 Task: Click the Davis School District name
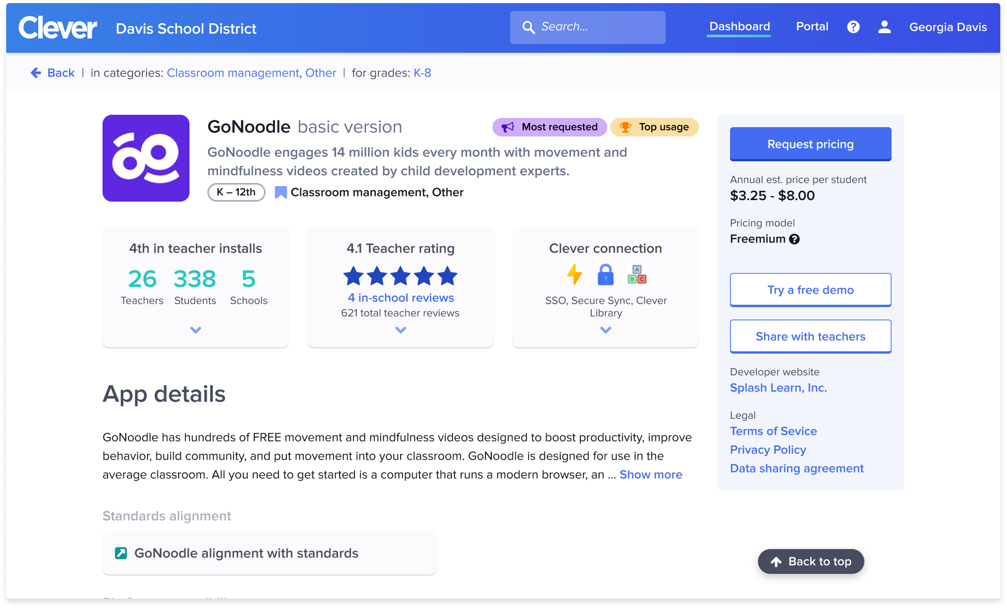click(x=186, y=28)
